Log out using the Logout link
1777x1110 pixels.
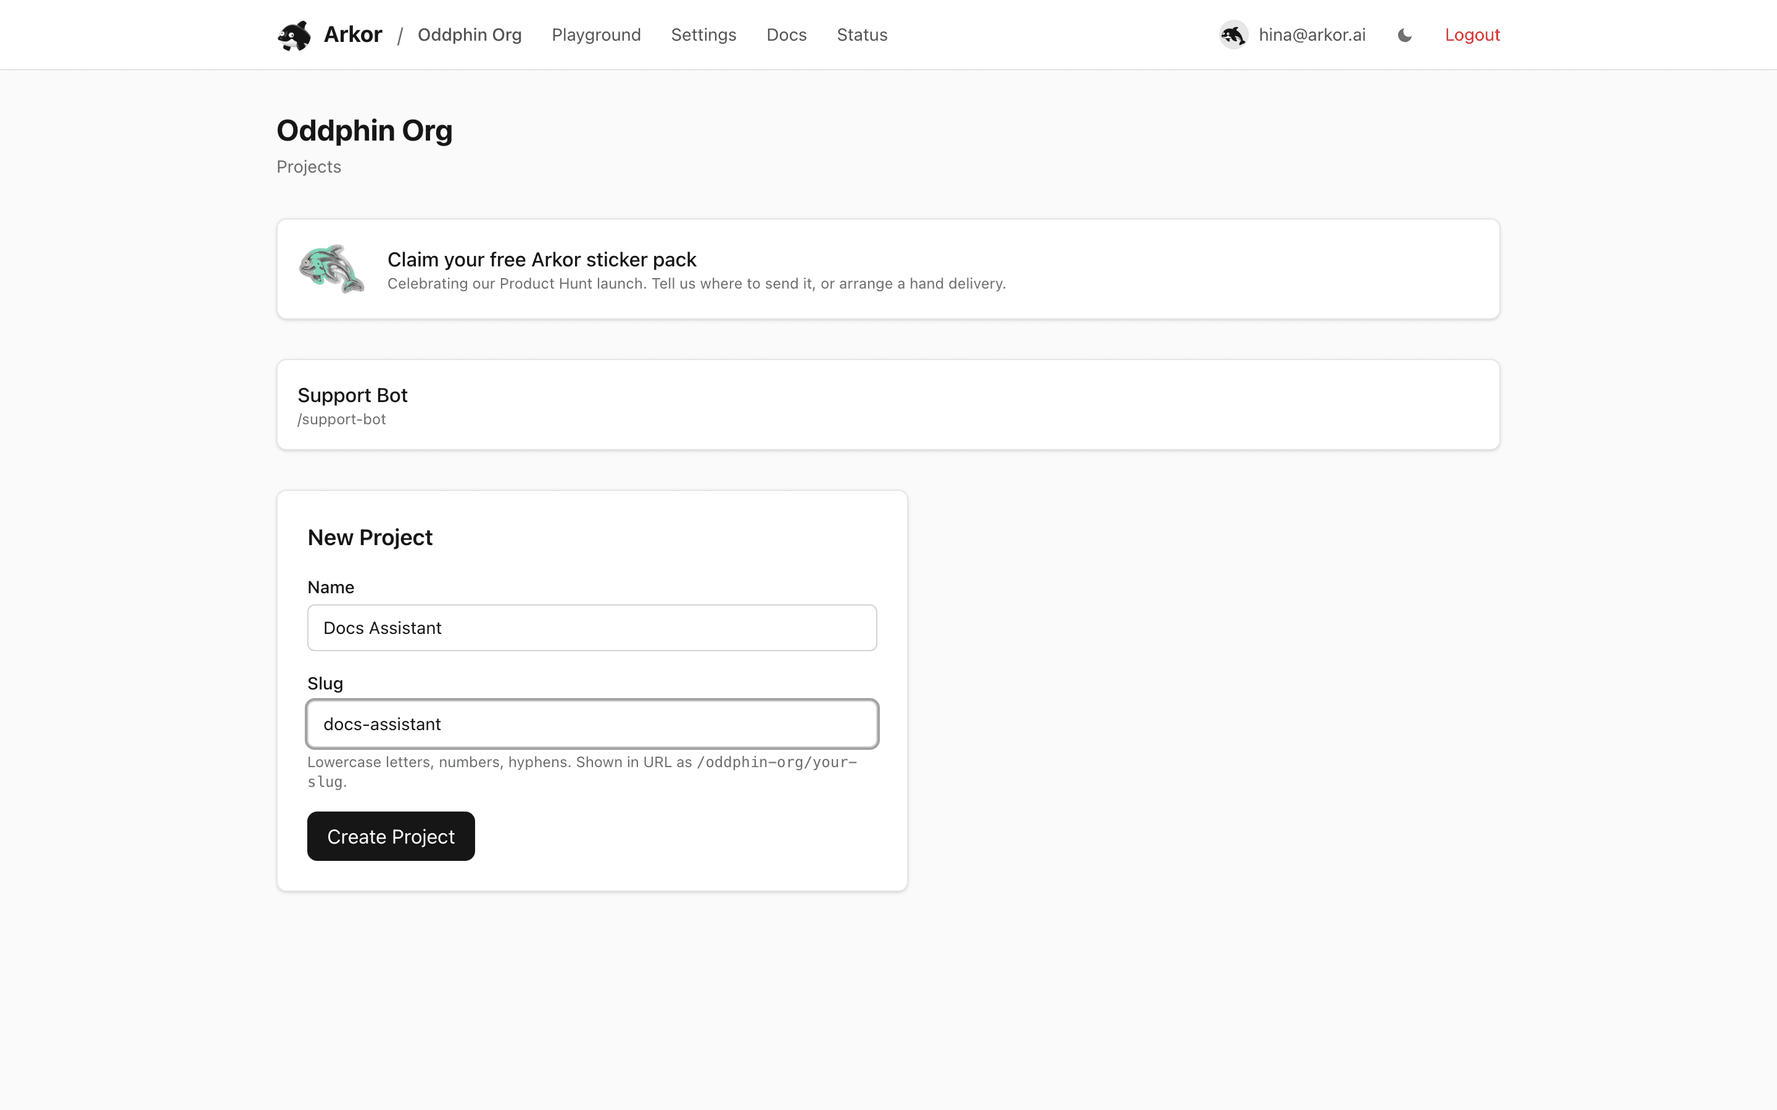pos(1472,35)
